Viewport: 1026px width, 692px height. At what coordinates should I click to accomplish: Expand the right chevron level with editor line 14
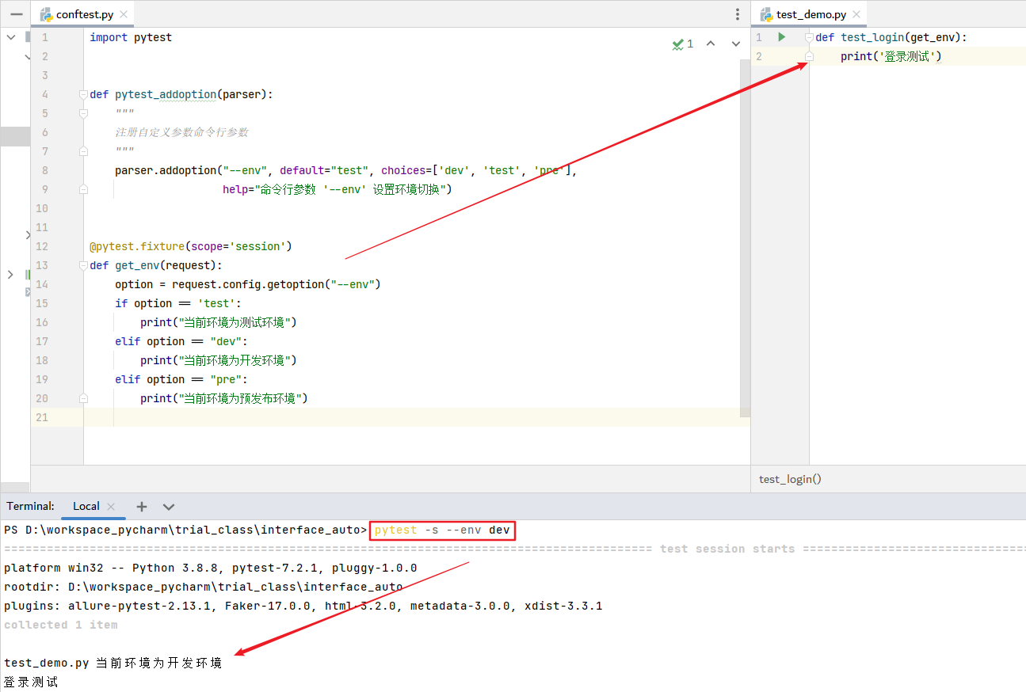[x=10, y=275]
